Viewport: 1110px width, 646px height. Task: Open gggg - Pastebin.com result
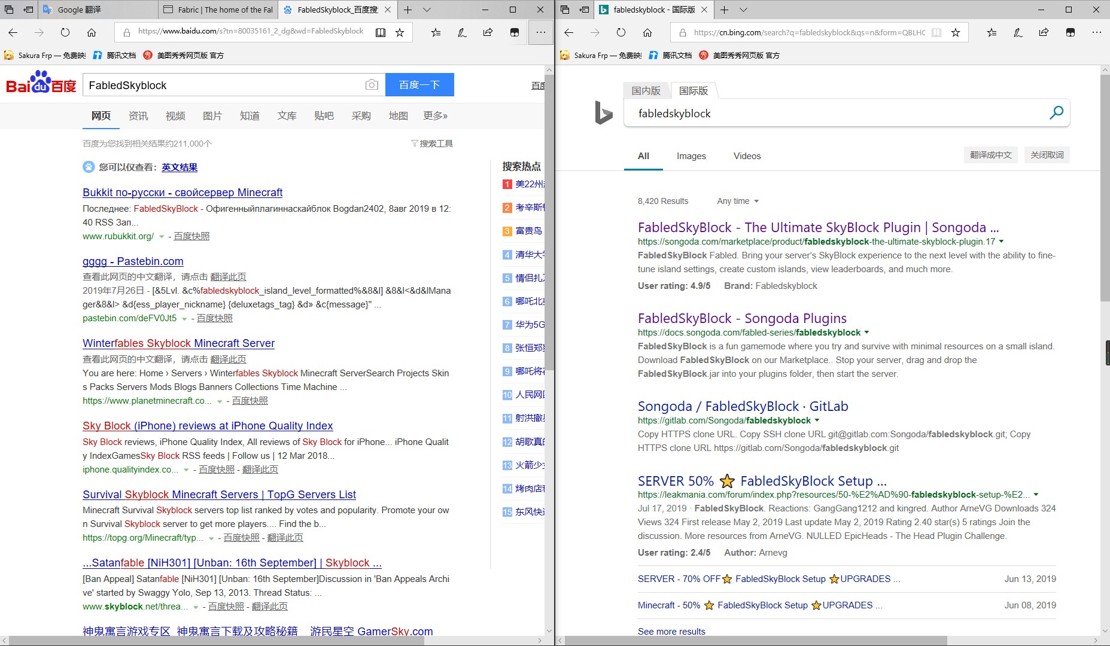pyautogui.click(x=133, y=261)
